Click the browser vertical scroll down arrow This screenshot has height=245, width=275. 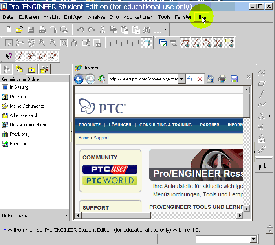246,208
